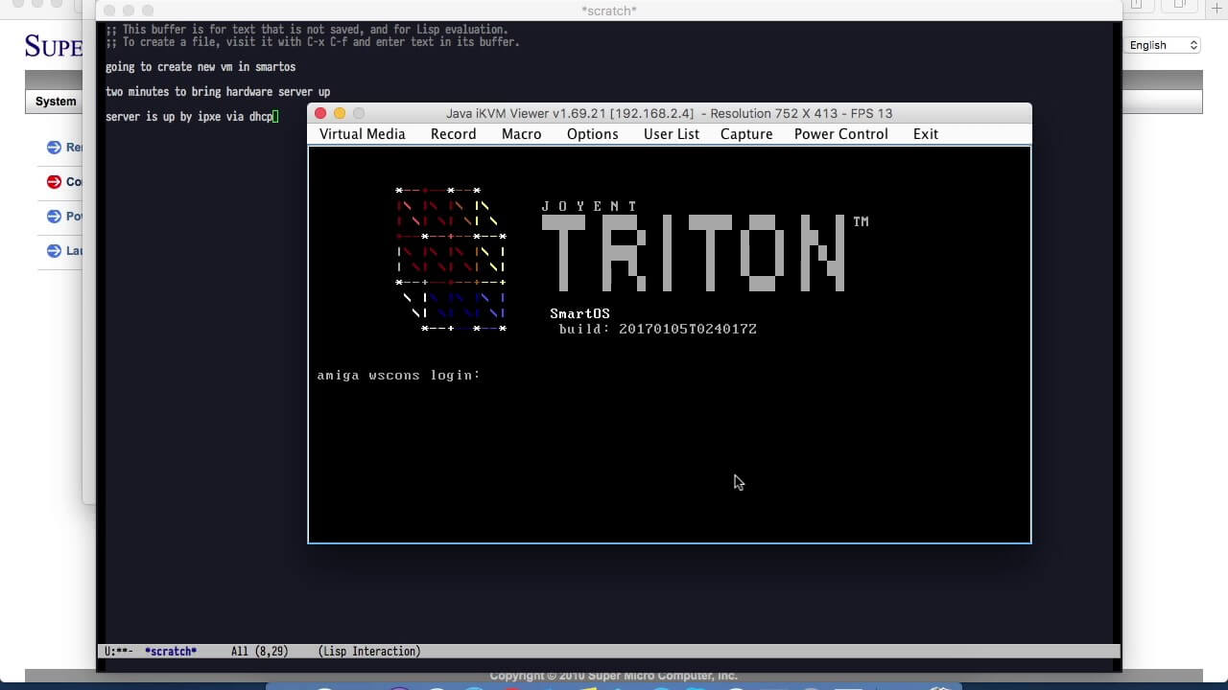The width and height of the screenshot is (1228, 690).
Task: Open the User List menu
Action: [x=672, y=134]
